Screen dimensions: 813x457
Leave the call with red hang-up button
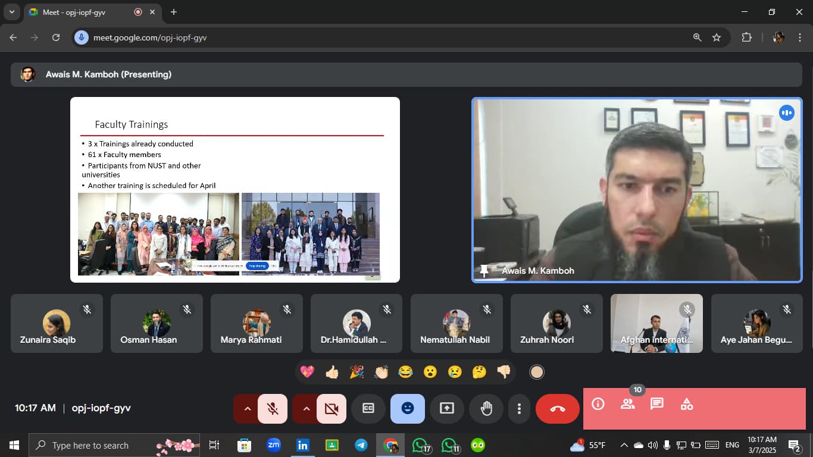pos(558,409)
